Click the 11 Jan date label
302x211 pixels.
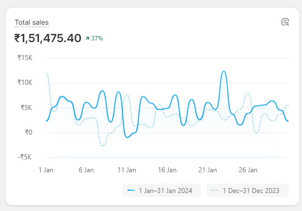(x=127, y=170)
